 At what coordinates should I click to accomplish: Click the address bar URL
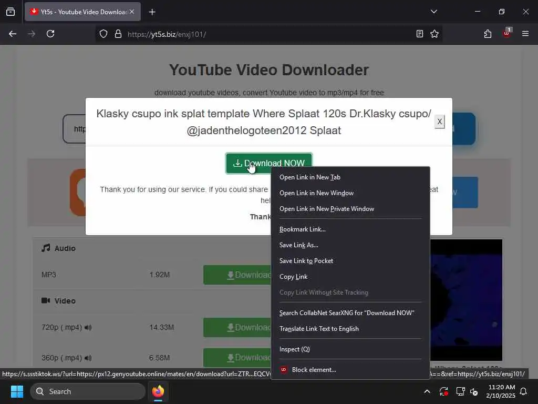(167, 34)
